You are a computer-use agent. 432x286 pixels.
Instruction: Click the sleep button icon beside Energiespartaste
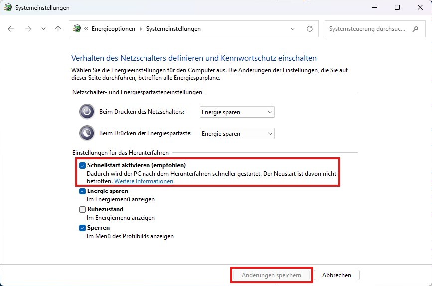coord(87,133)
